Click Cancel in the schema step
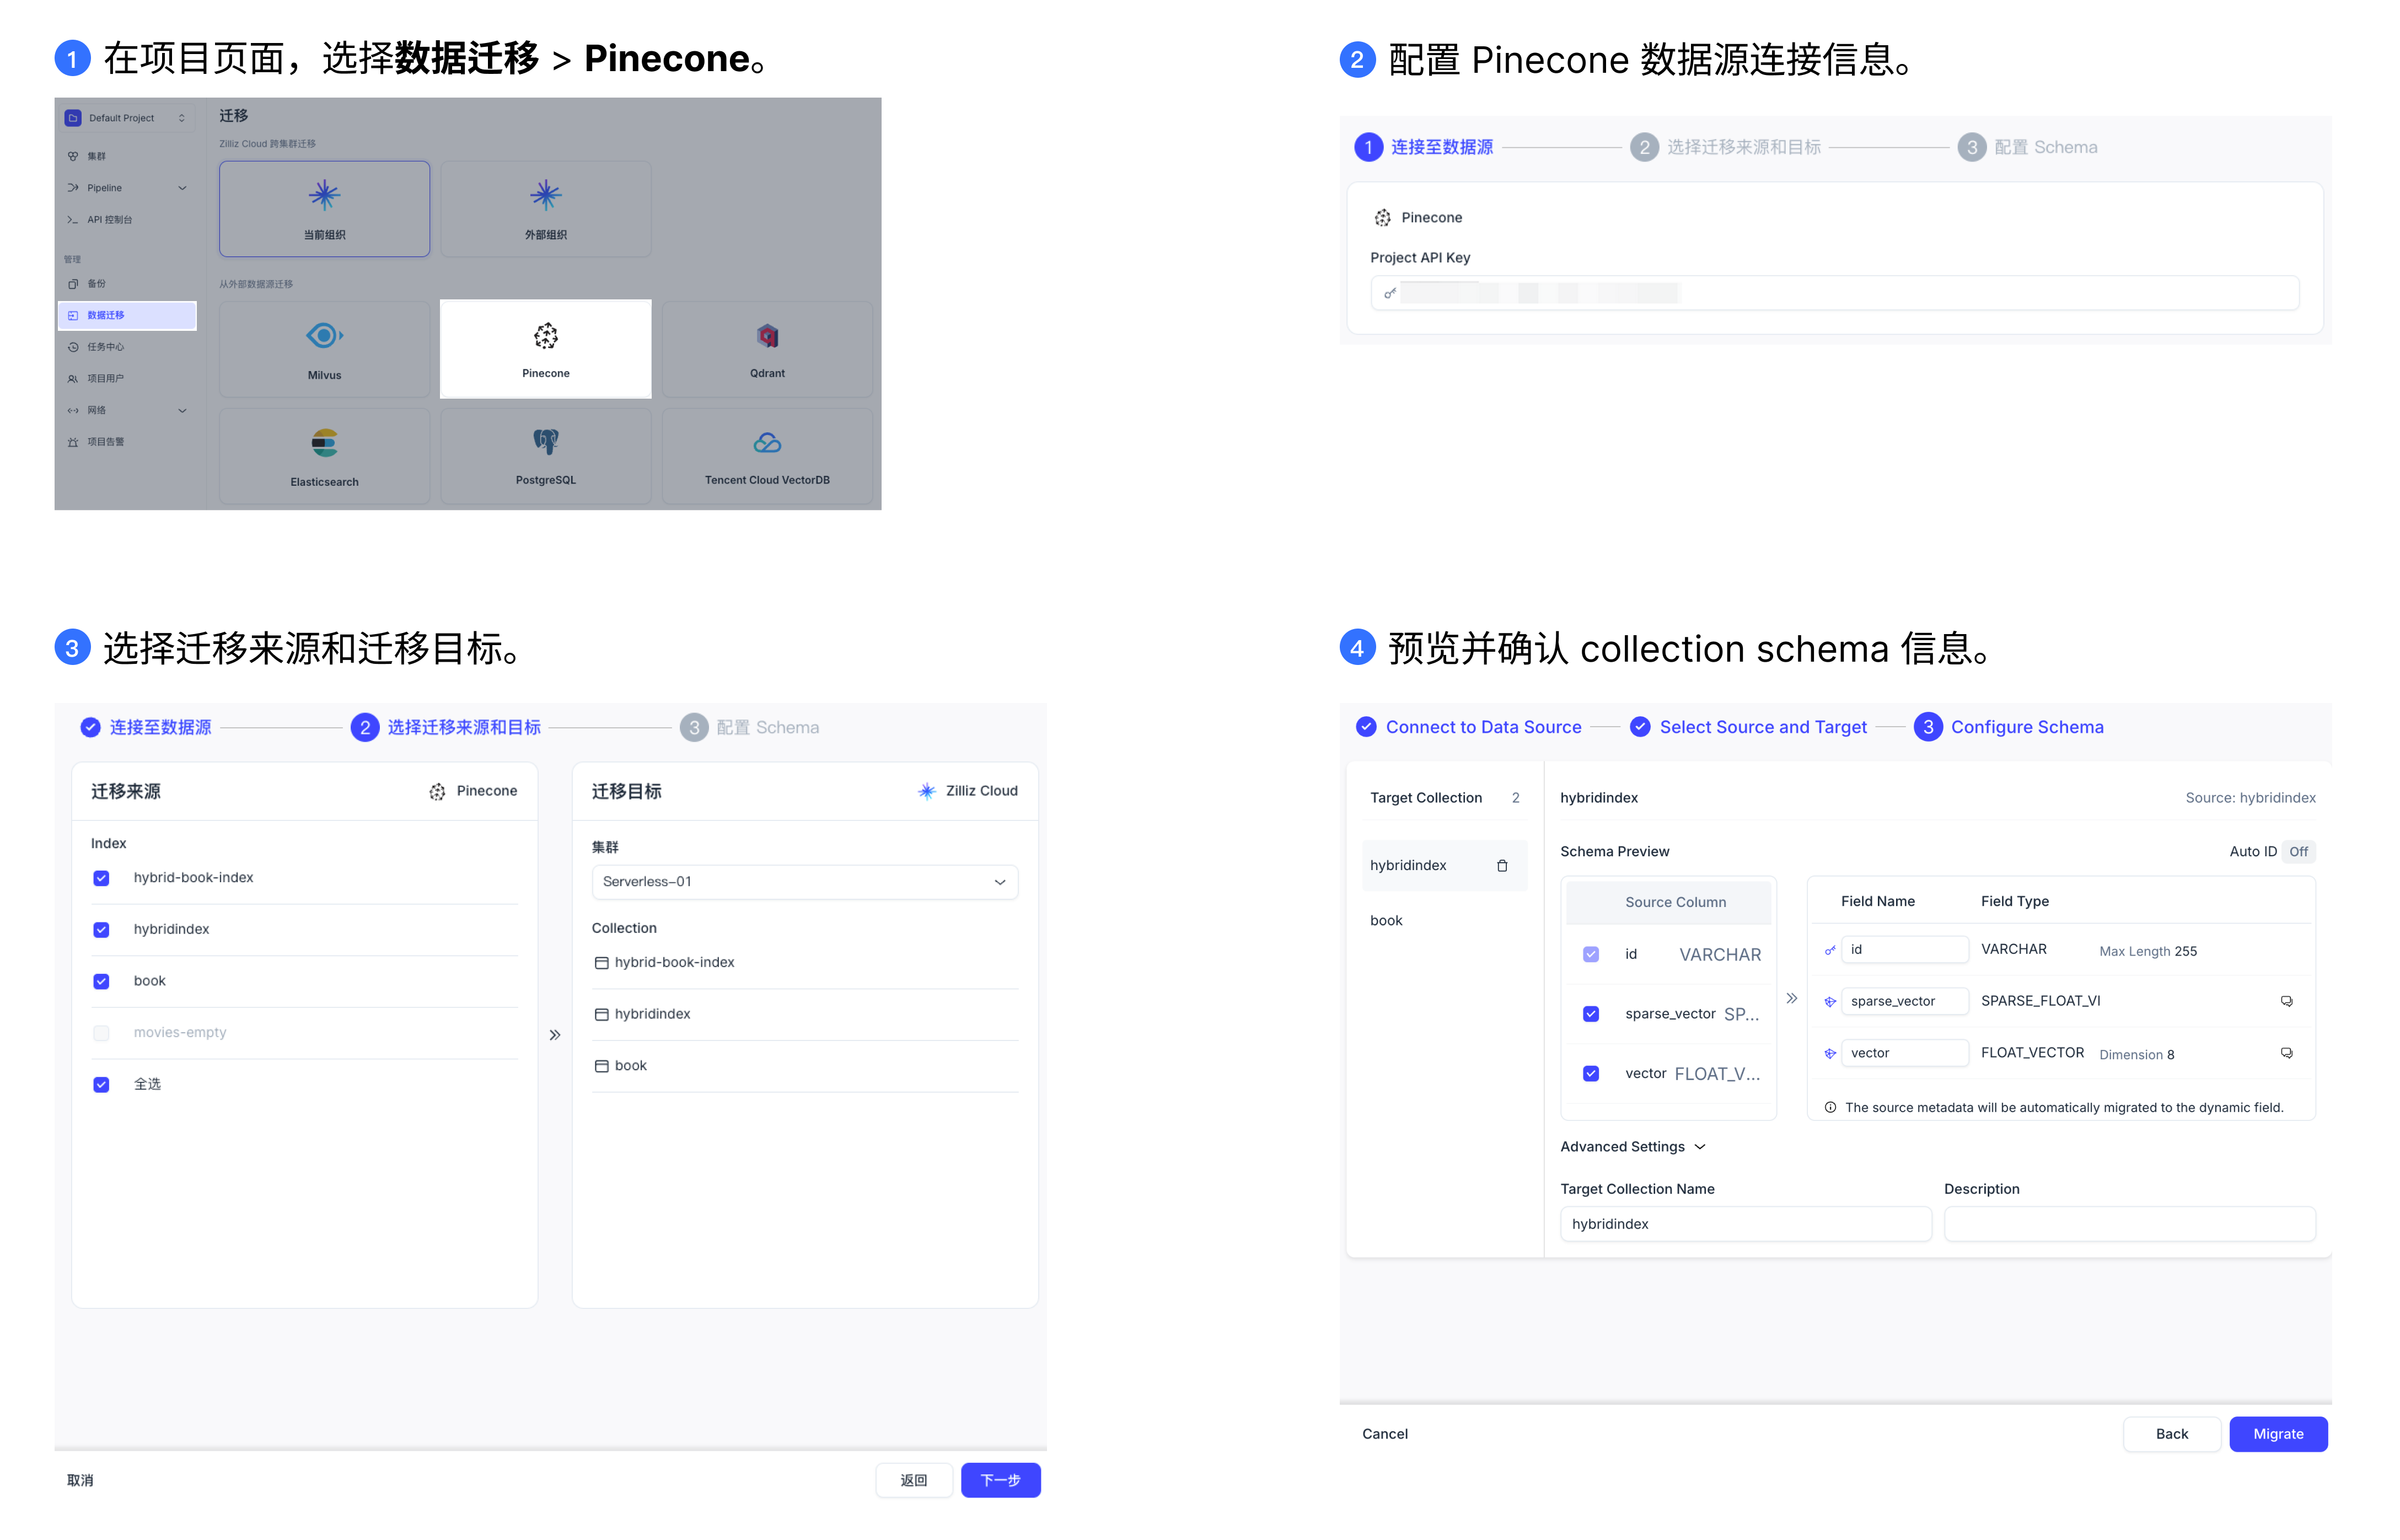 coord(1385,1434)
